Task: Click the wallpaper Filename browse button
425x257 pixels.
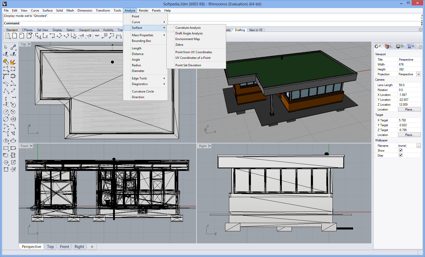Action: [x=419, y=146]
